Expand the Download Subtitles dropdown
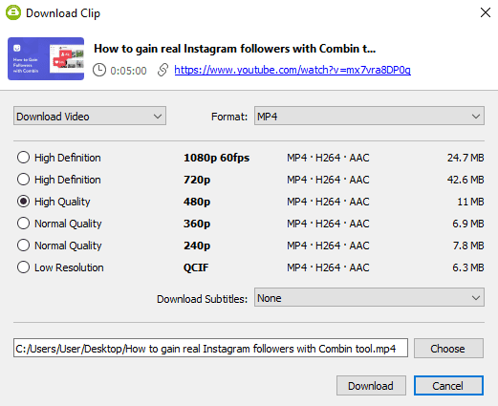 [x=369, y=297]
